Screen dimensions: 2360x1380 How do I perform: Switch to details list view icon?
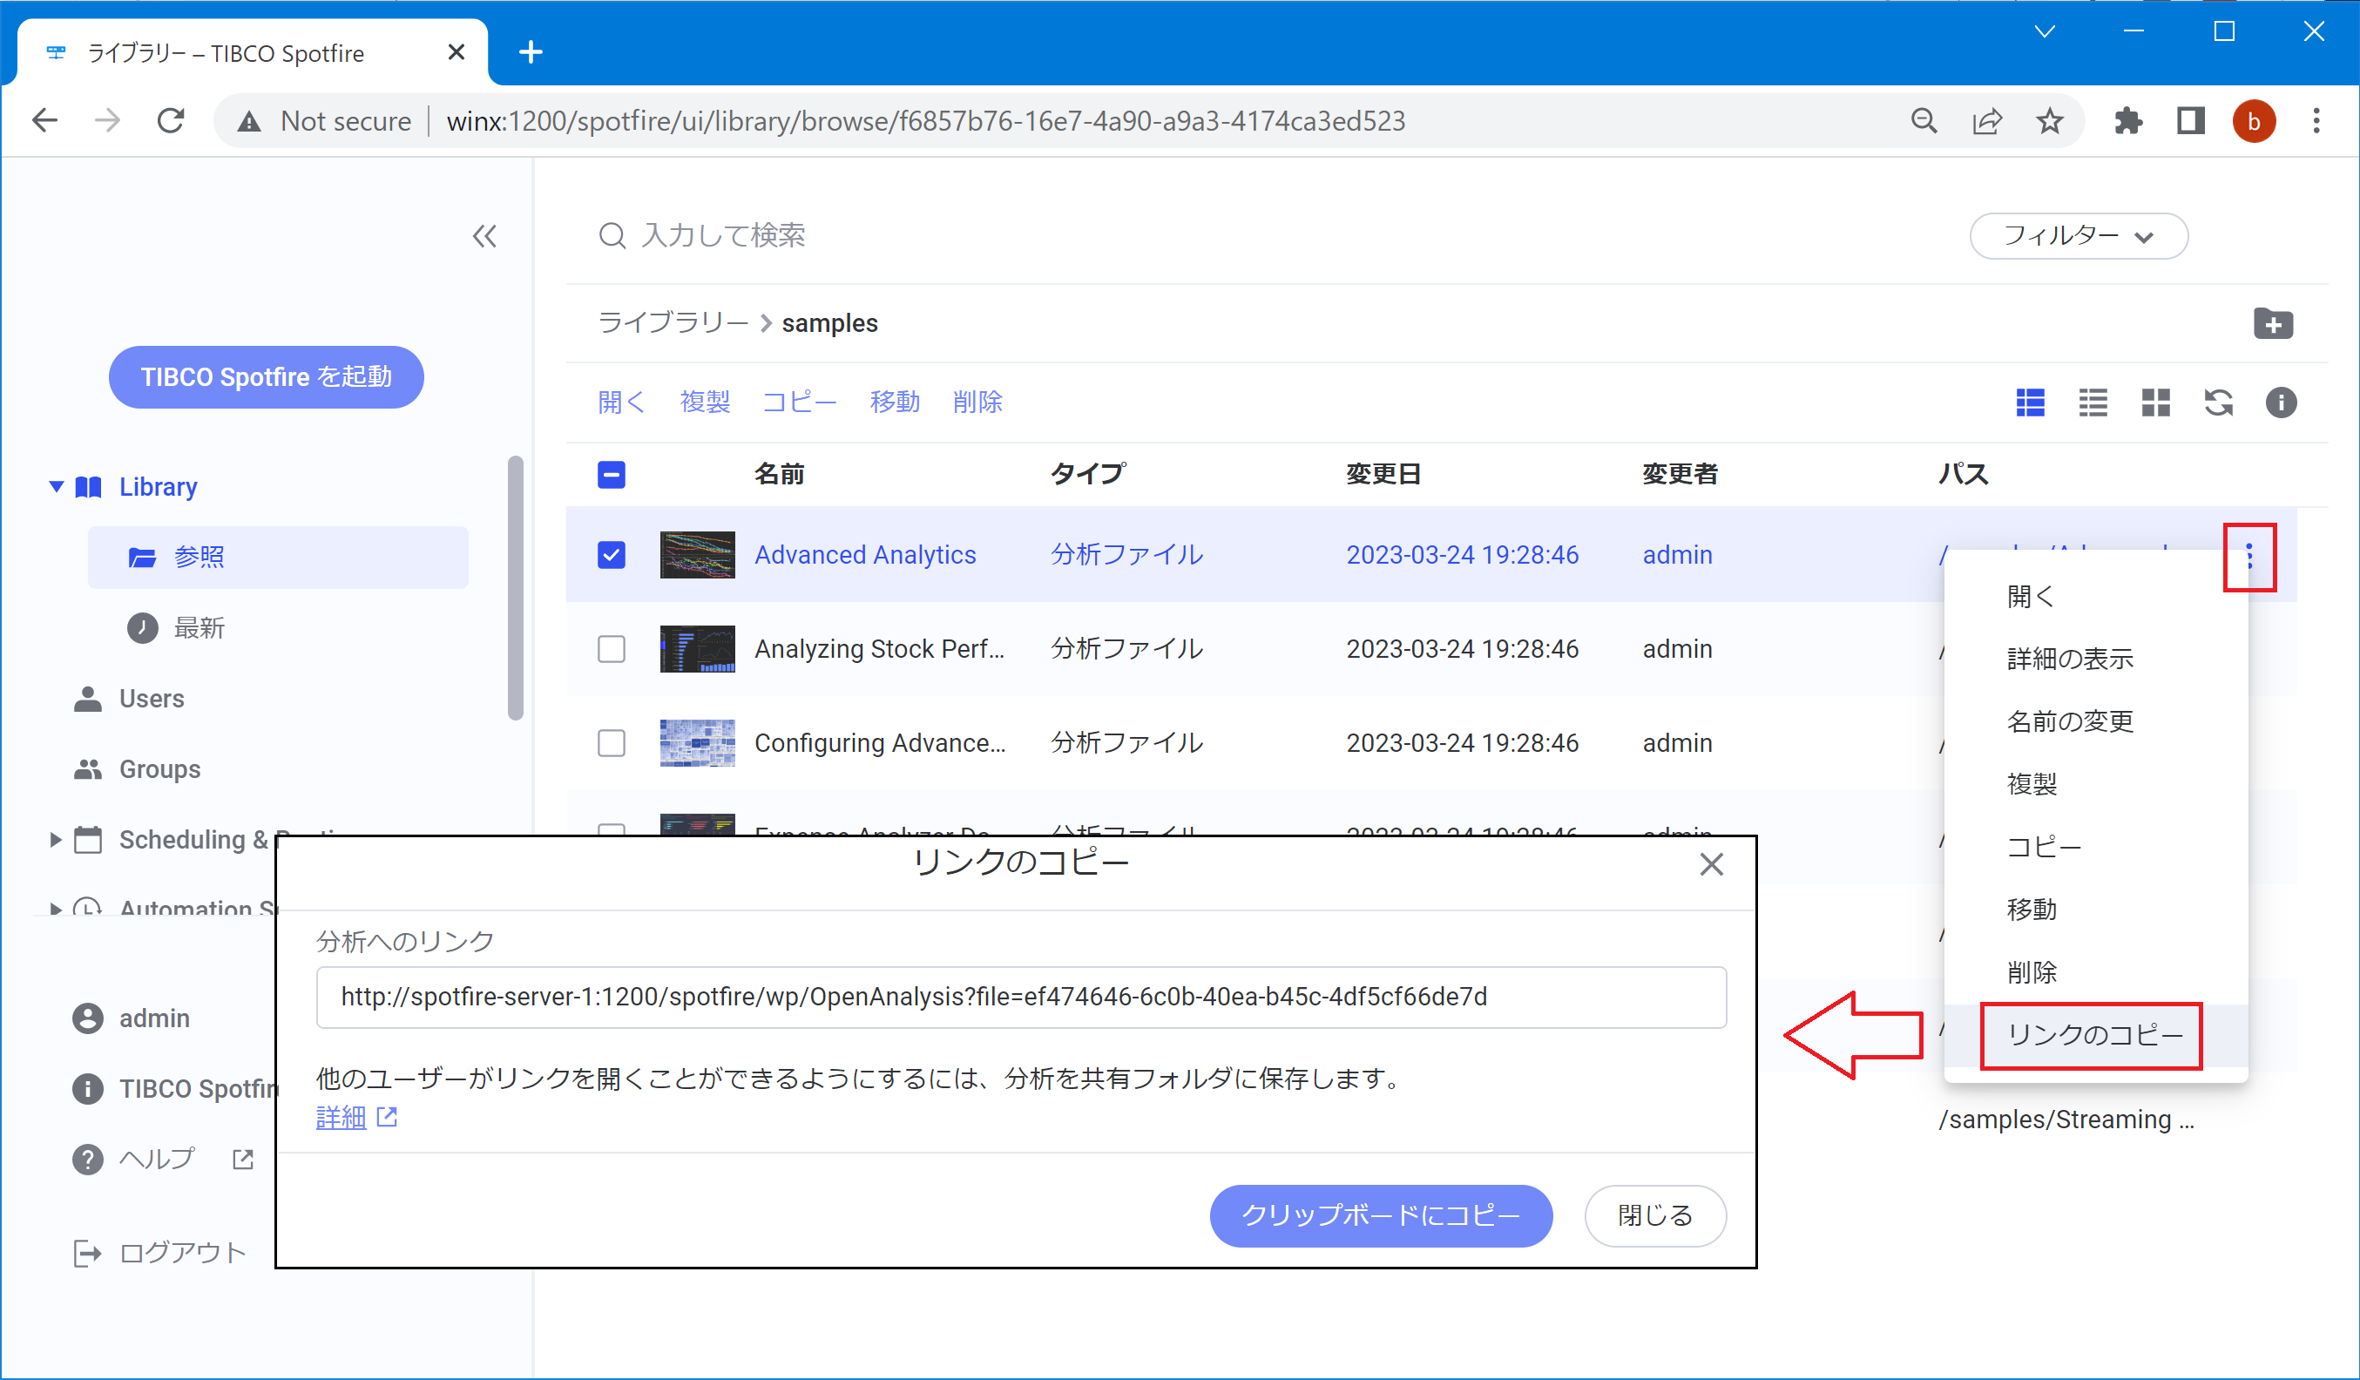tap(2031, 402)
